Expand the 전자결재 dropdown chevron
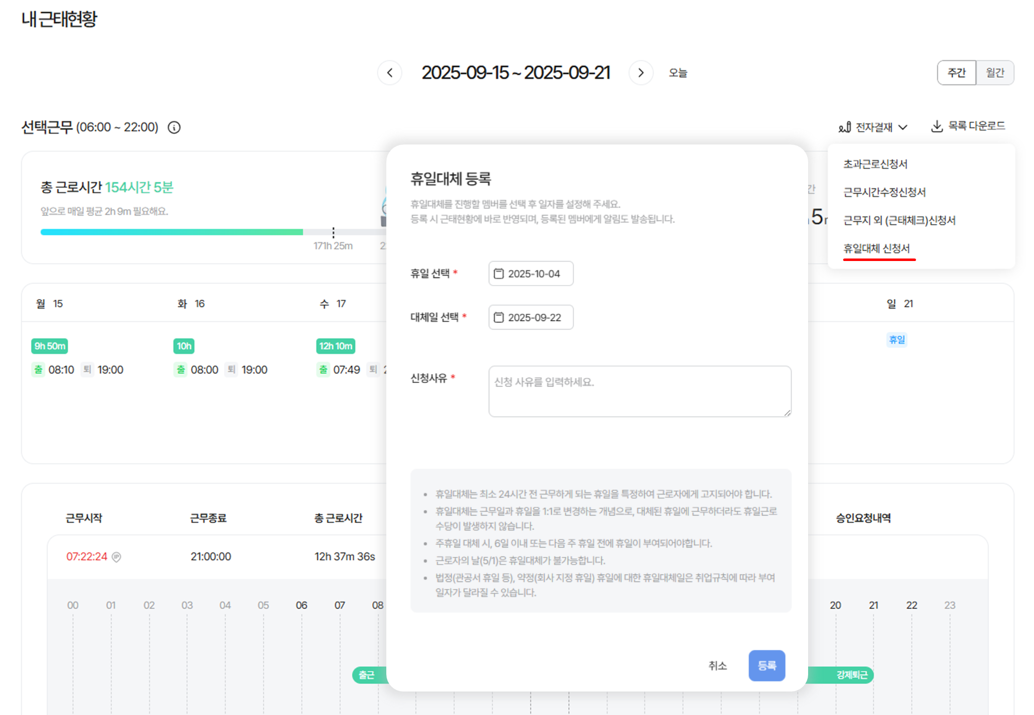This screenshot has height=715, width=1034. pos(903,127)
